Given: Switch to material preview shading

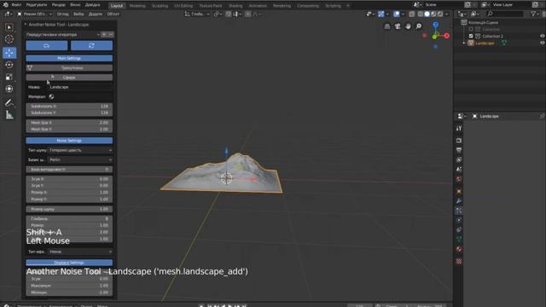Looking at the screenshot, I should (x=433, y=14).
